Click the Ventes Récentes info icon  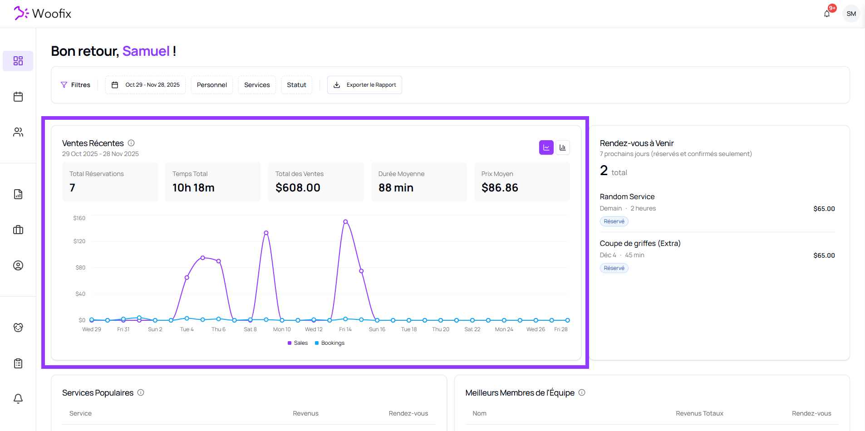(131, 143)
